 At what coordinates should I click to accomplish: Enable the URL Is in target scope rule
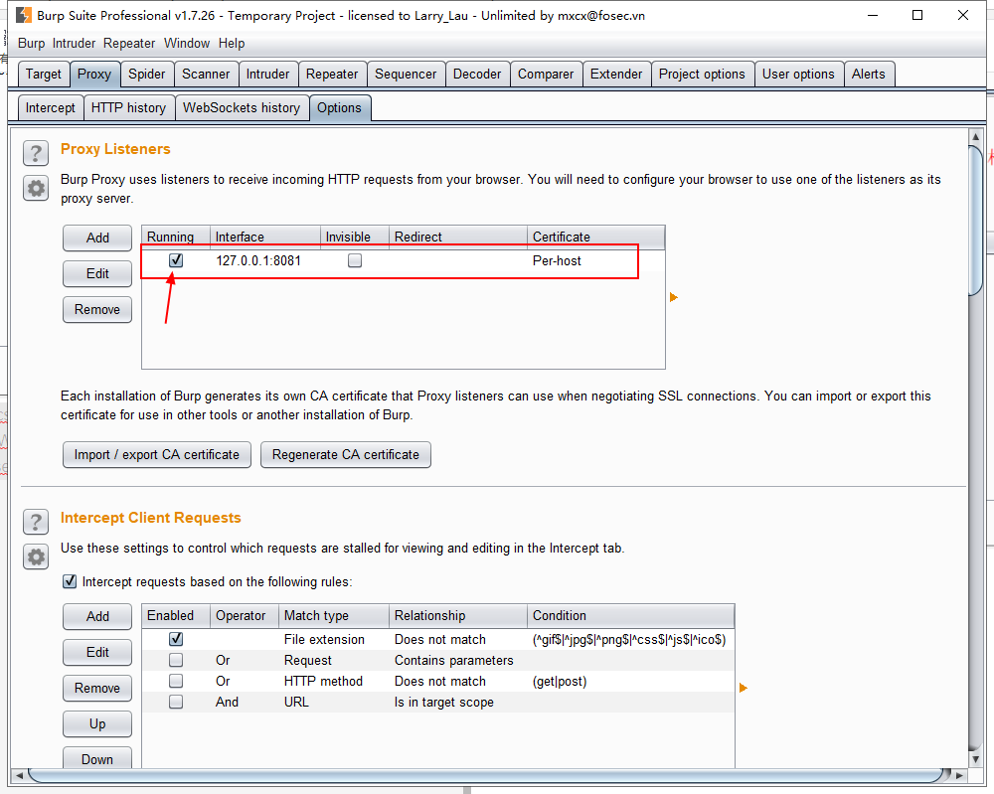tap(176, 703)
